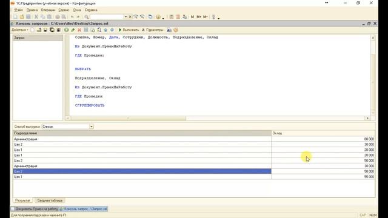Click the New query file icon in console toolbar
Screen dimensions: 388x218
tap(32, 30)
